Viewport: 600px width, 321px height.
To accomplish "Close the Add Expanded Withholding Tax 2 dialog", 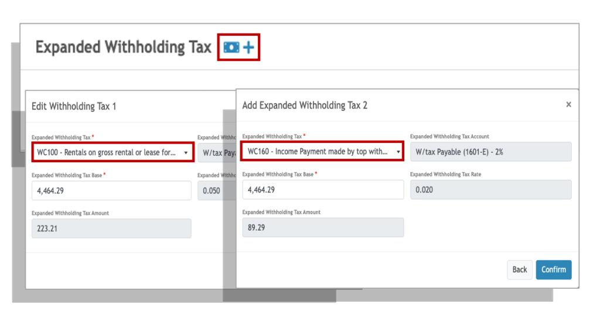I will [568, 104].
